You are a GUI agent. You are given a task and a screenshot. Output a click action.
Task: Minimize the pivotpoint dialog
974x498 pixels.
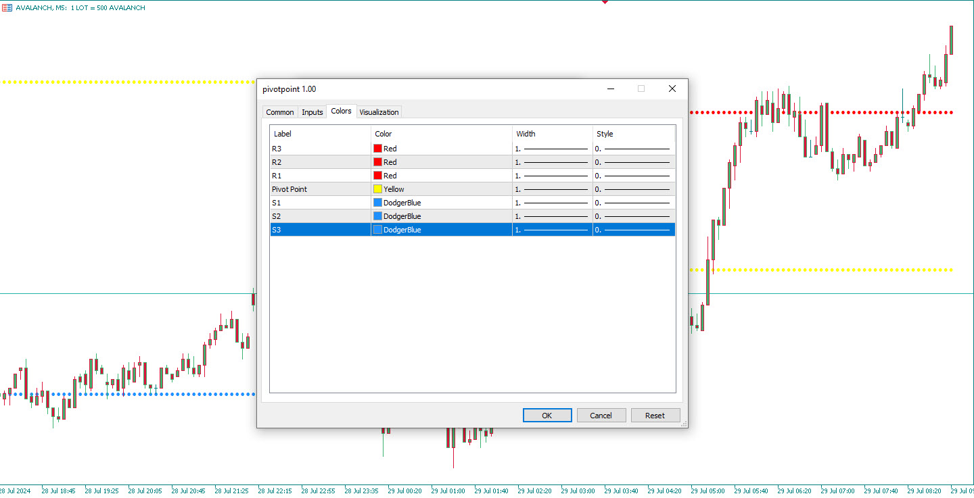point(610,89)
